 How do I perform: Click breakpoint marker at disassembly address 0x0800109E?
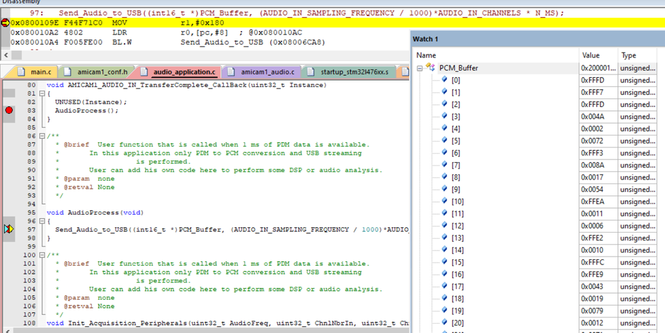coord(5,23)
